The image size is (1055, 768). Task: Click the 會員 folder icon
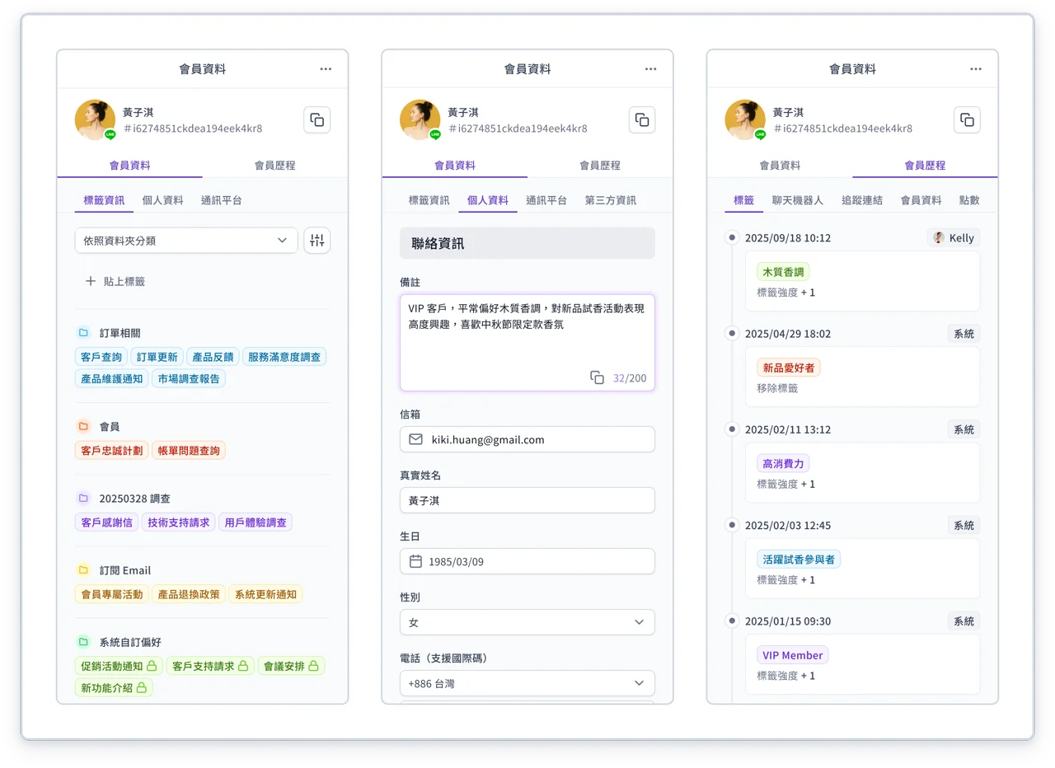click(83, 426)
